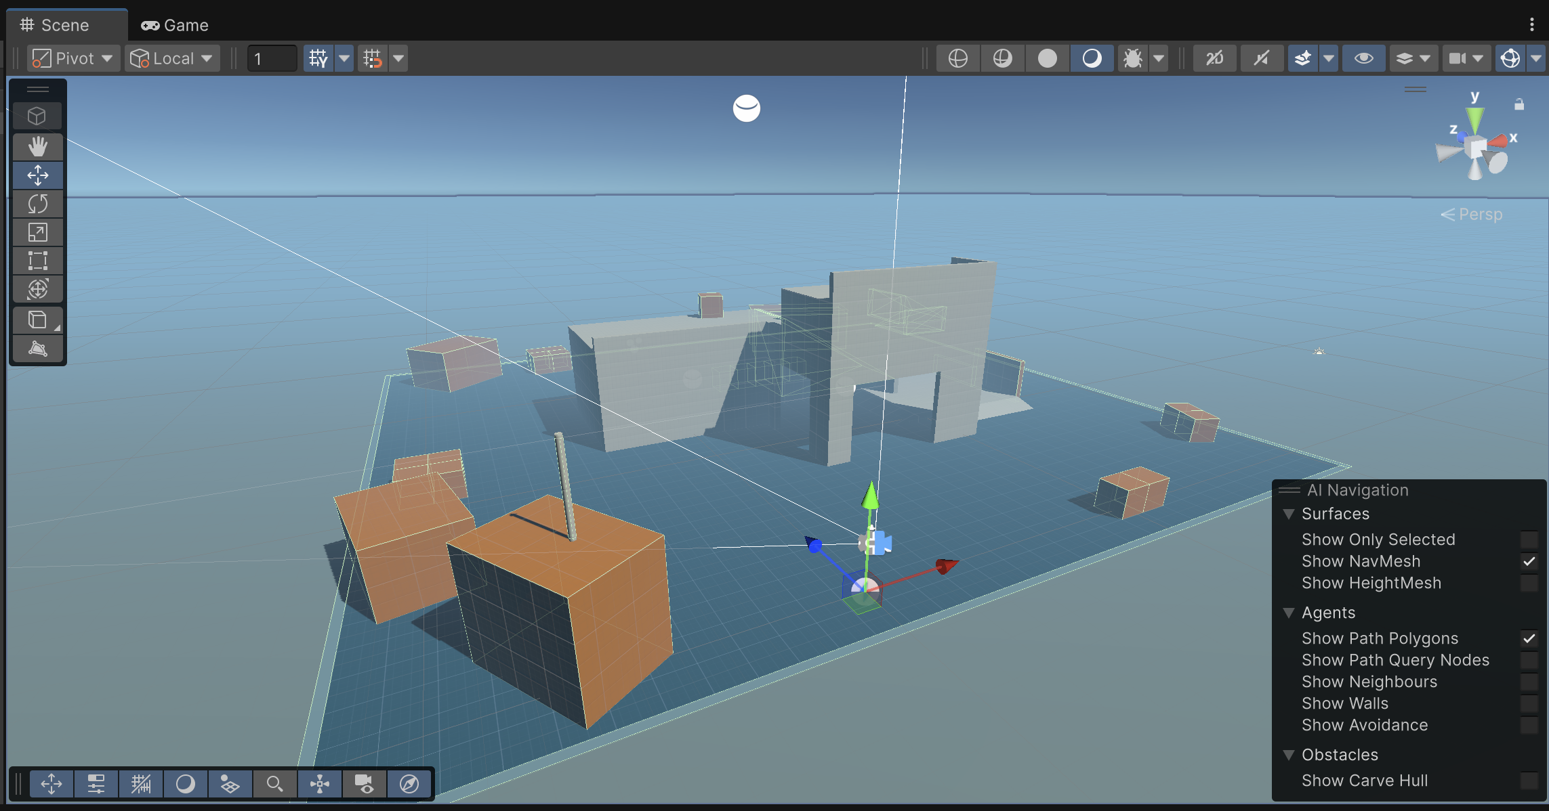Open the Local handle rotation dropdown
The width and height of the screenshot is (1549, 811).
click(171, 58)
